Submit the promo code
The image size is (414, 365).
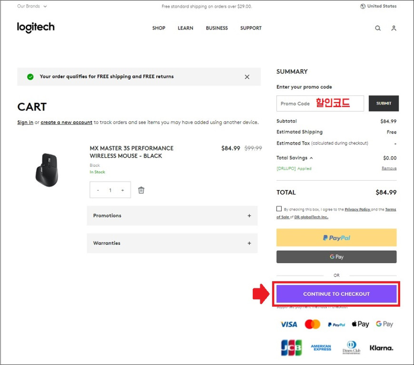point(384,103)
